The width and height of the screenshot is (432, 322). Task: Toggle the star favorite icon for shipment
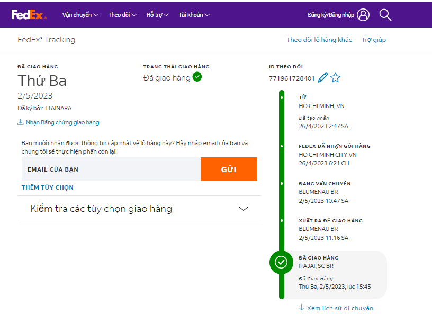point(335,78)
